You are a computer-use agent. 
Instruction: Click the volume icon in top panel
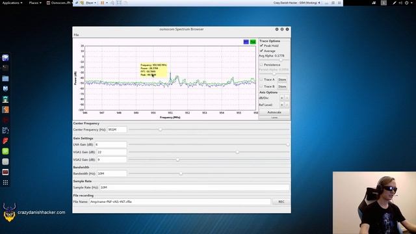[x=400, y=3]
